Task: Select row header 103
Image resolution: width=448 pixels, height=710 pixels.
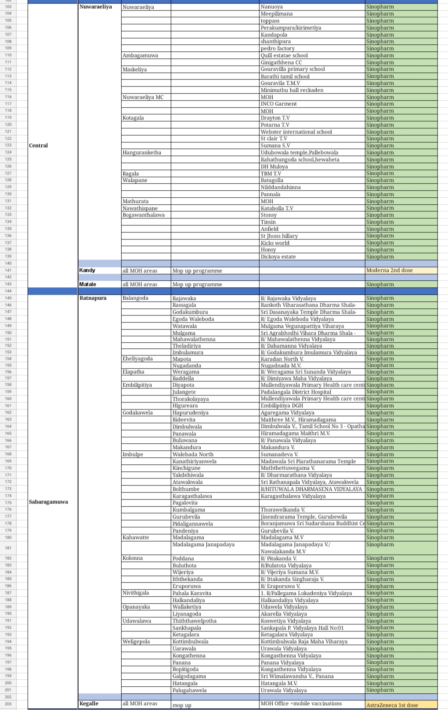Action: click(8, 7)
